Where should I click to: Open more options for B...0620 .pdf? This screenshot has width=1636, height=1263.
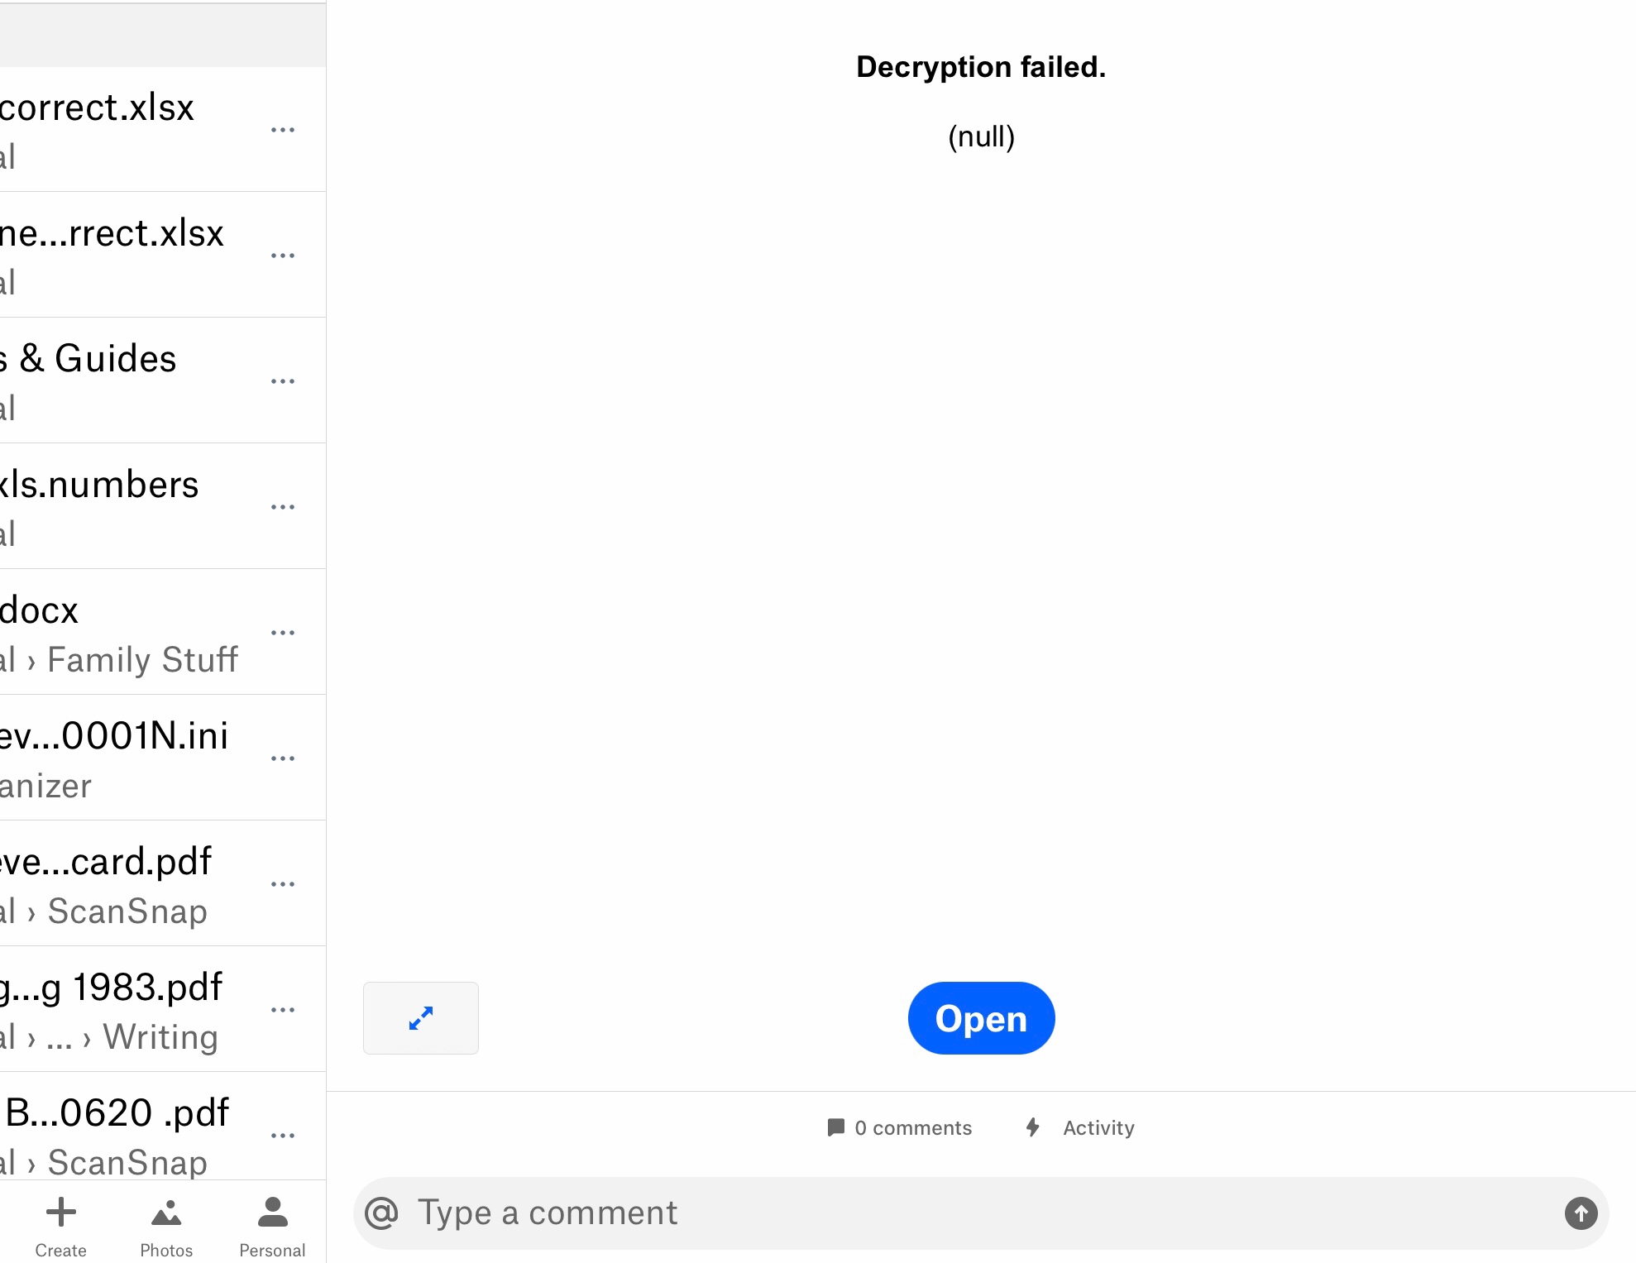(x=283, y=1136)
